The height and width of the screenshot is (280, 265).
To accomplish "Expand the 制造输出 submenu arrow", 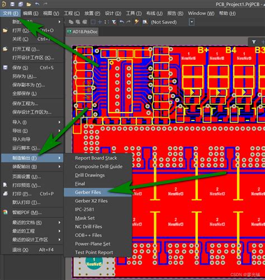I will click(59, 158).
